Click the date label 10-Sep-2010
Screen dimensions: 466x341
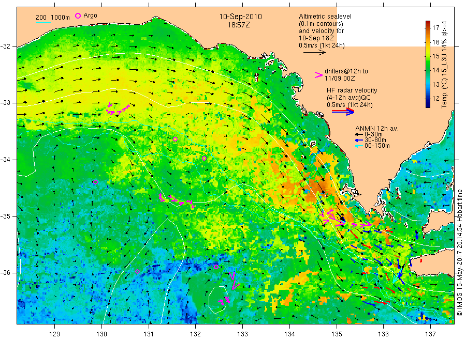coord(240,17)
